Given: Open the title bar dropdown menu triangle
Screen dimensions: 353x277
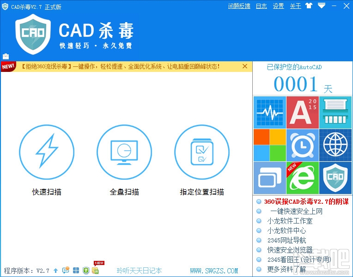Looking at the screenshot, I should click(x=322, y=6).
